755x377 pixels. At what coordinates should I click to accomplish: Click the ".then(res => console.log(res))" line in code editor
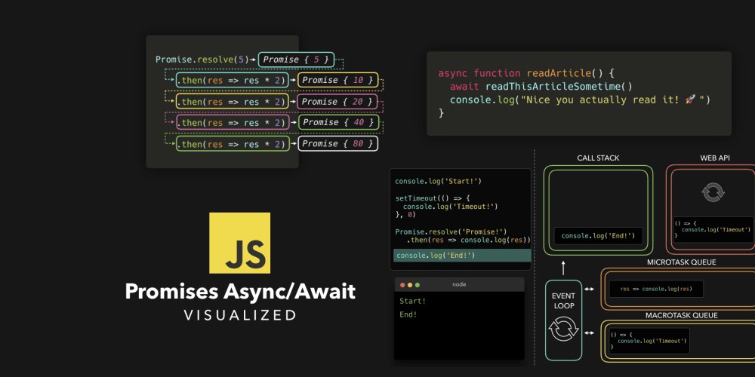pyautogui.click(x=469, y=240)
